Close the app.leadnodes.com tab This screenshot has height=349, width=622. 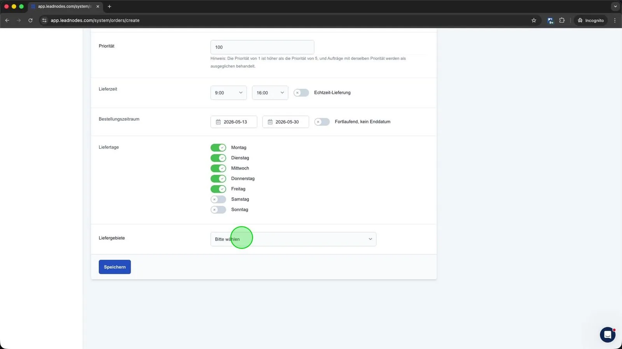coord(98,7)
